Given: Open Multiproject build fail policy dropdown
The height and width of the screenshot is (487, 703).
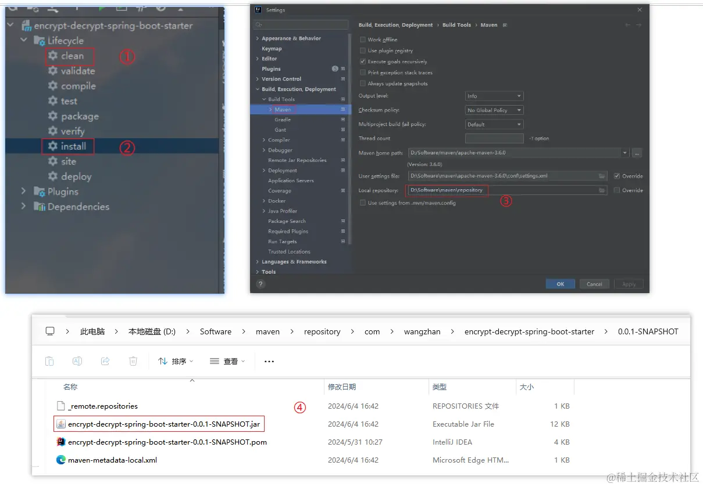Looking at the screenshot, I should pyautogui.click(x=494, y=124).
